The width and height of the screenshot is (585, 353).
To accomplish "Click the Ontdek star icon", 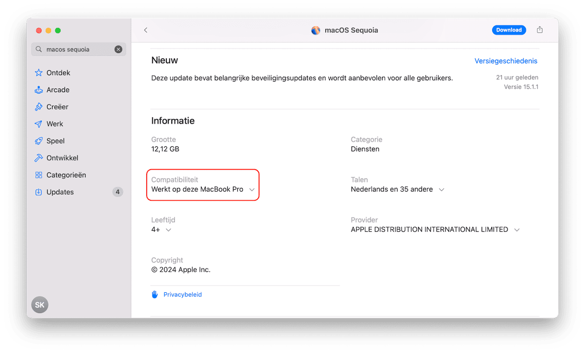I will 39,73.
